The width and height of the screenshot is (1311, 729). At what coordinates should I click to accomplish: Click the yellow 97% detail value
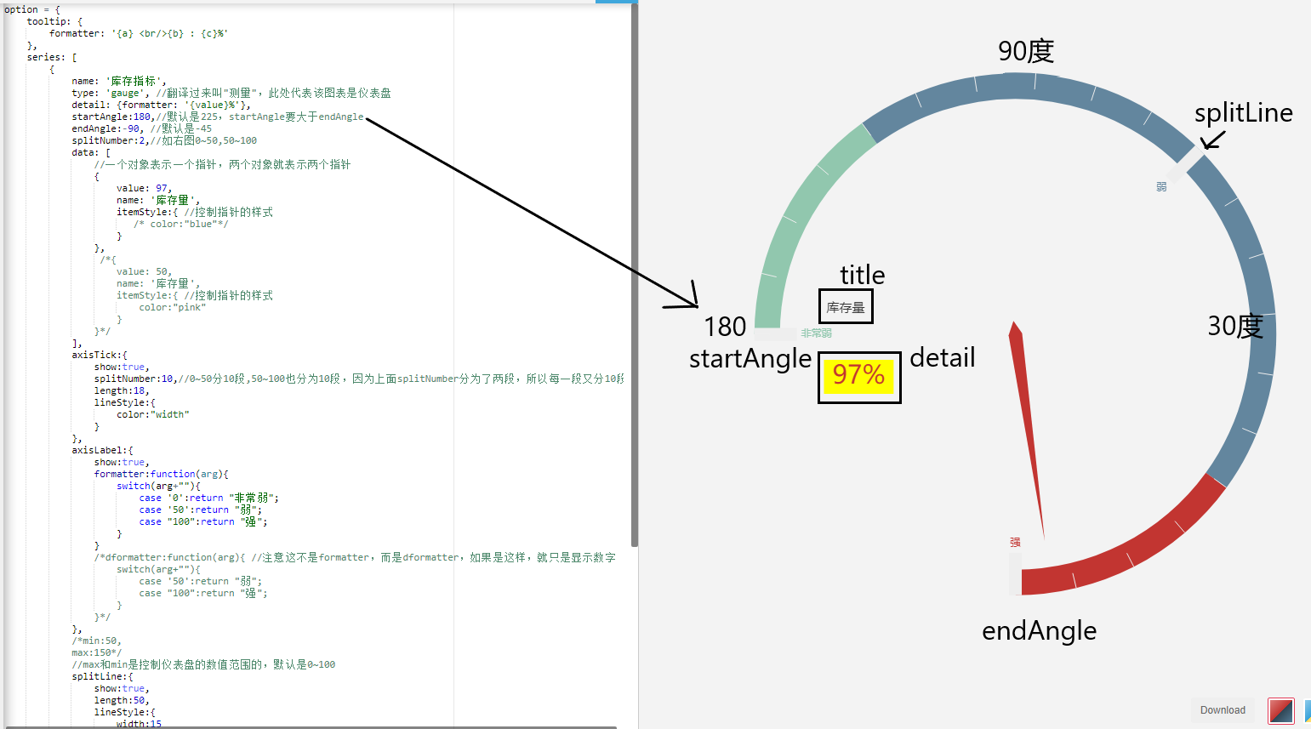[x=858, y=375]
